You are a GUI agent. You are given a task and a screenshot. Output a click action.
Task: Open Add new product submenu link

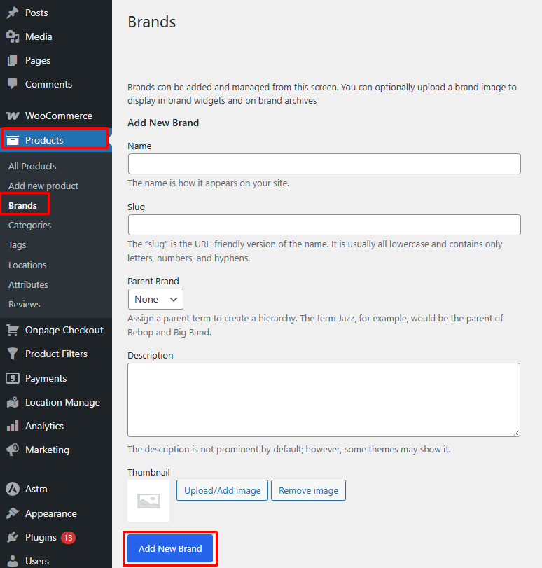tap(43, 186)
